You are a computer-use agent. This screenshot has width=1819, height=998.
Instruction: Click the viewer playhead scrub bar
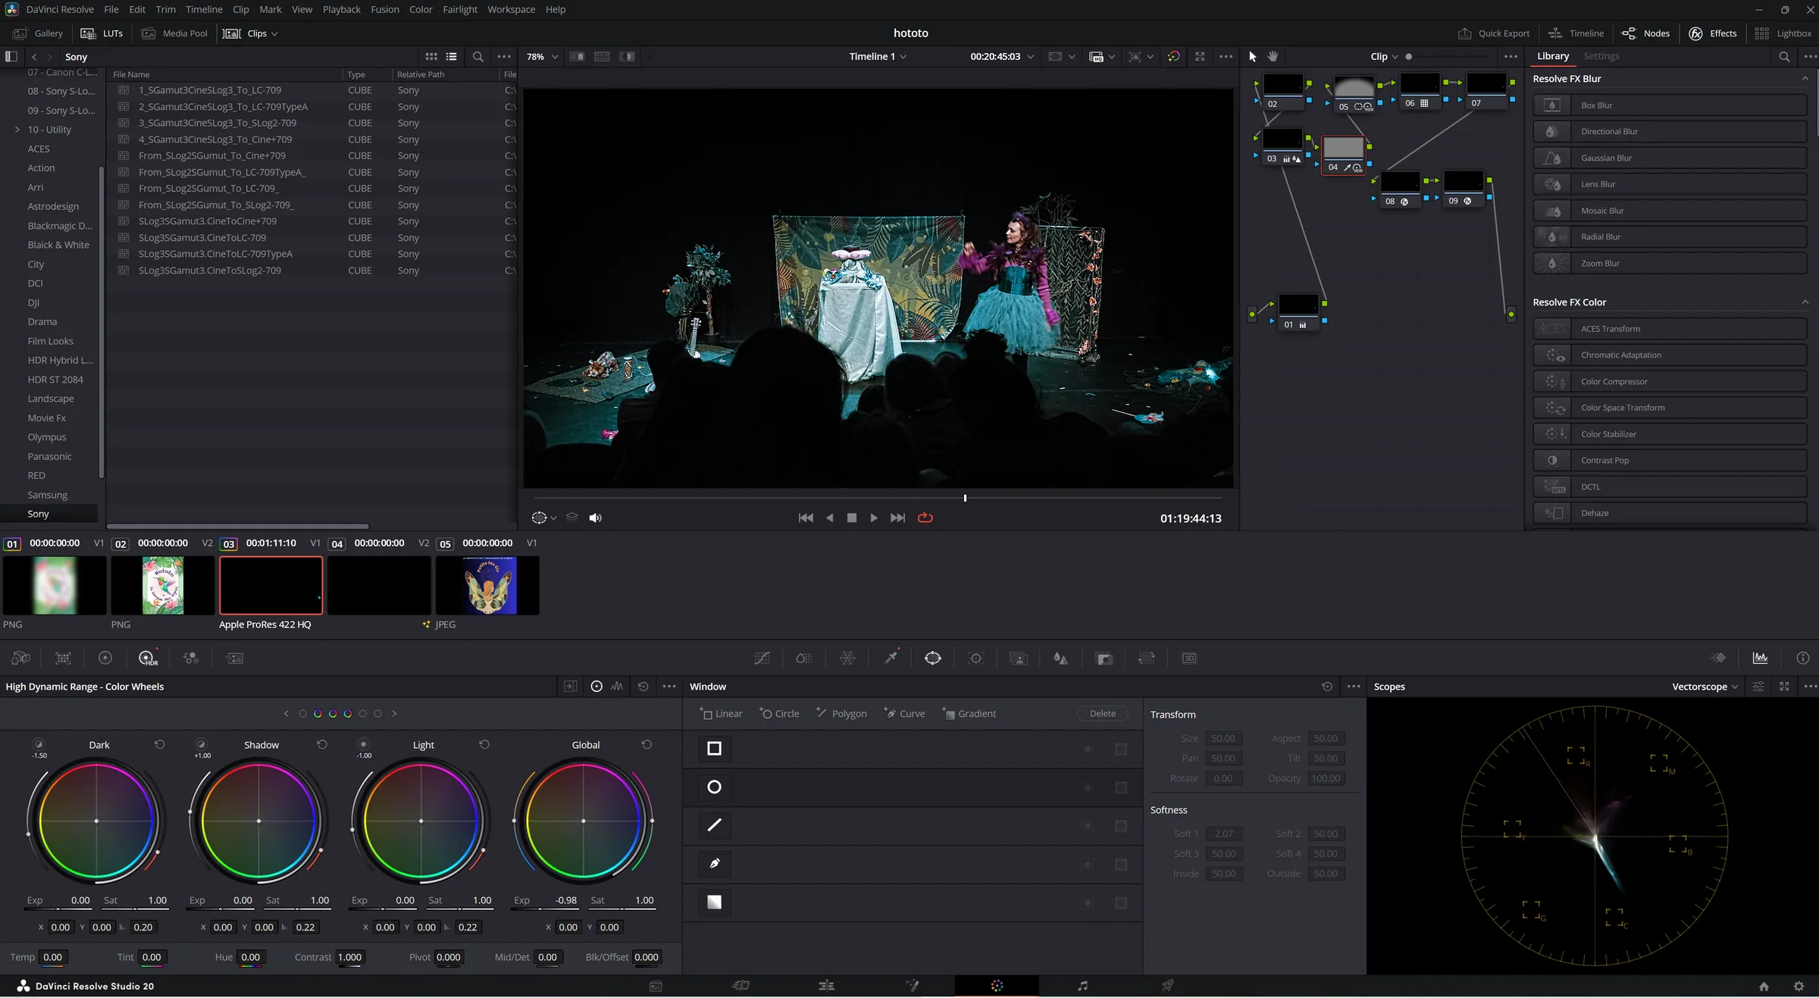click(x=878, y=498)
